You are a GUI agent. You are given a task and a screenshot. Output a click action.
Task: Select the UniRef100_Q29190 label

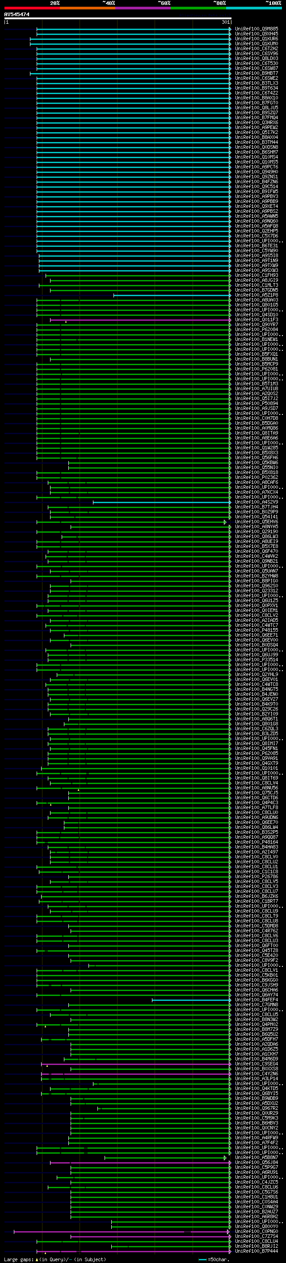[x=256, y=531]
